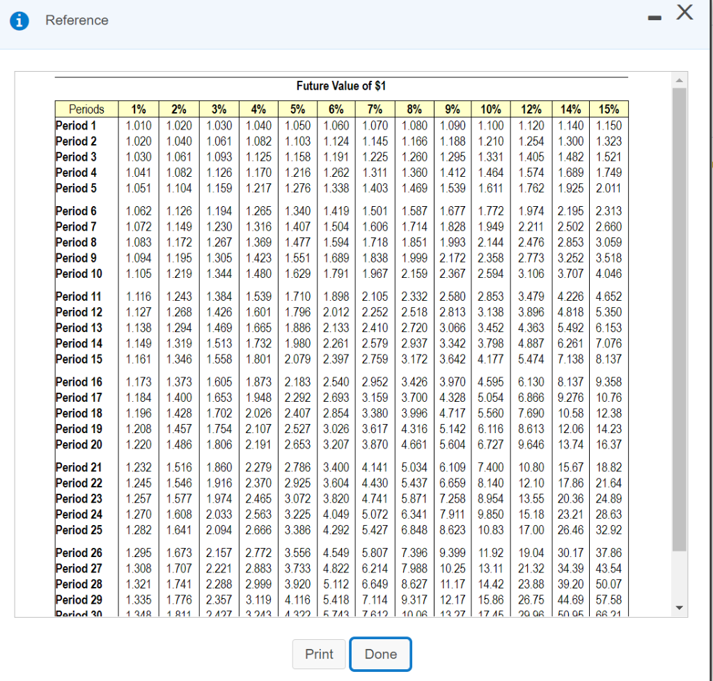Click value 1.276 in Period 5 row
713x681 pixels.
pos(297,188)
